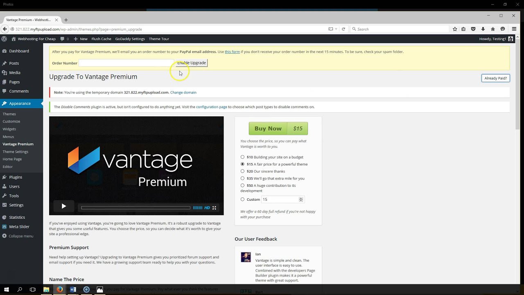Open the Posts menu

14,63
